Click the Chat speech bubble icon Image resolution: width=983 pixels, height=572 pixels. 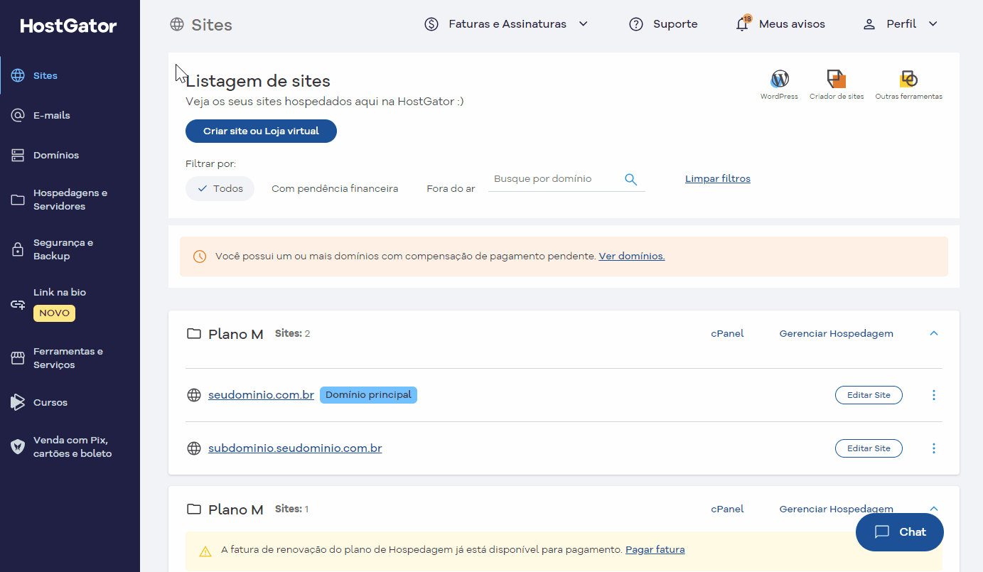tap(882, 531)
